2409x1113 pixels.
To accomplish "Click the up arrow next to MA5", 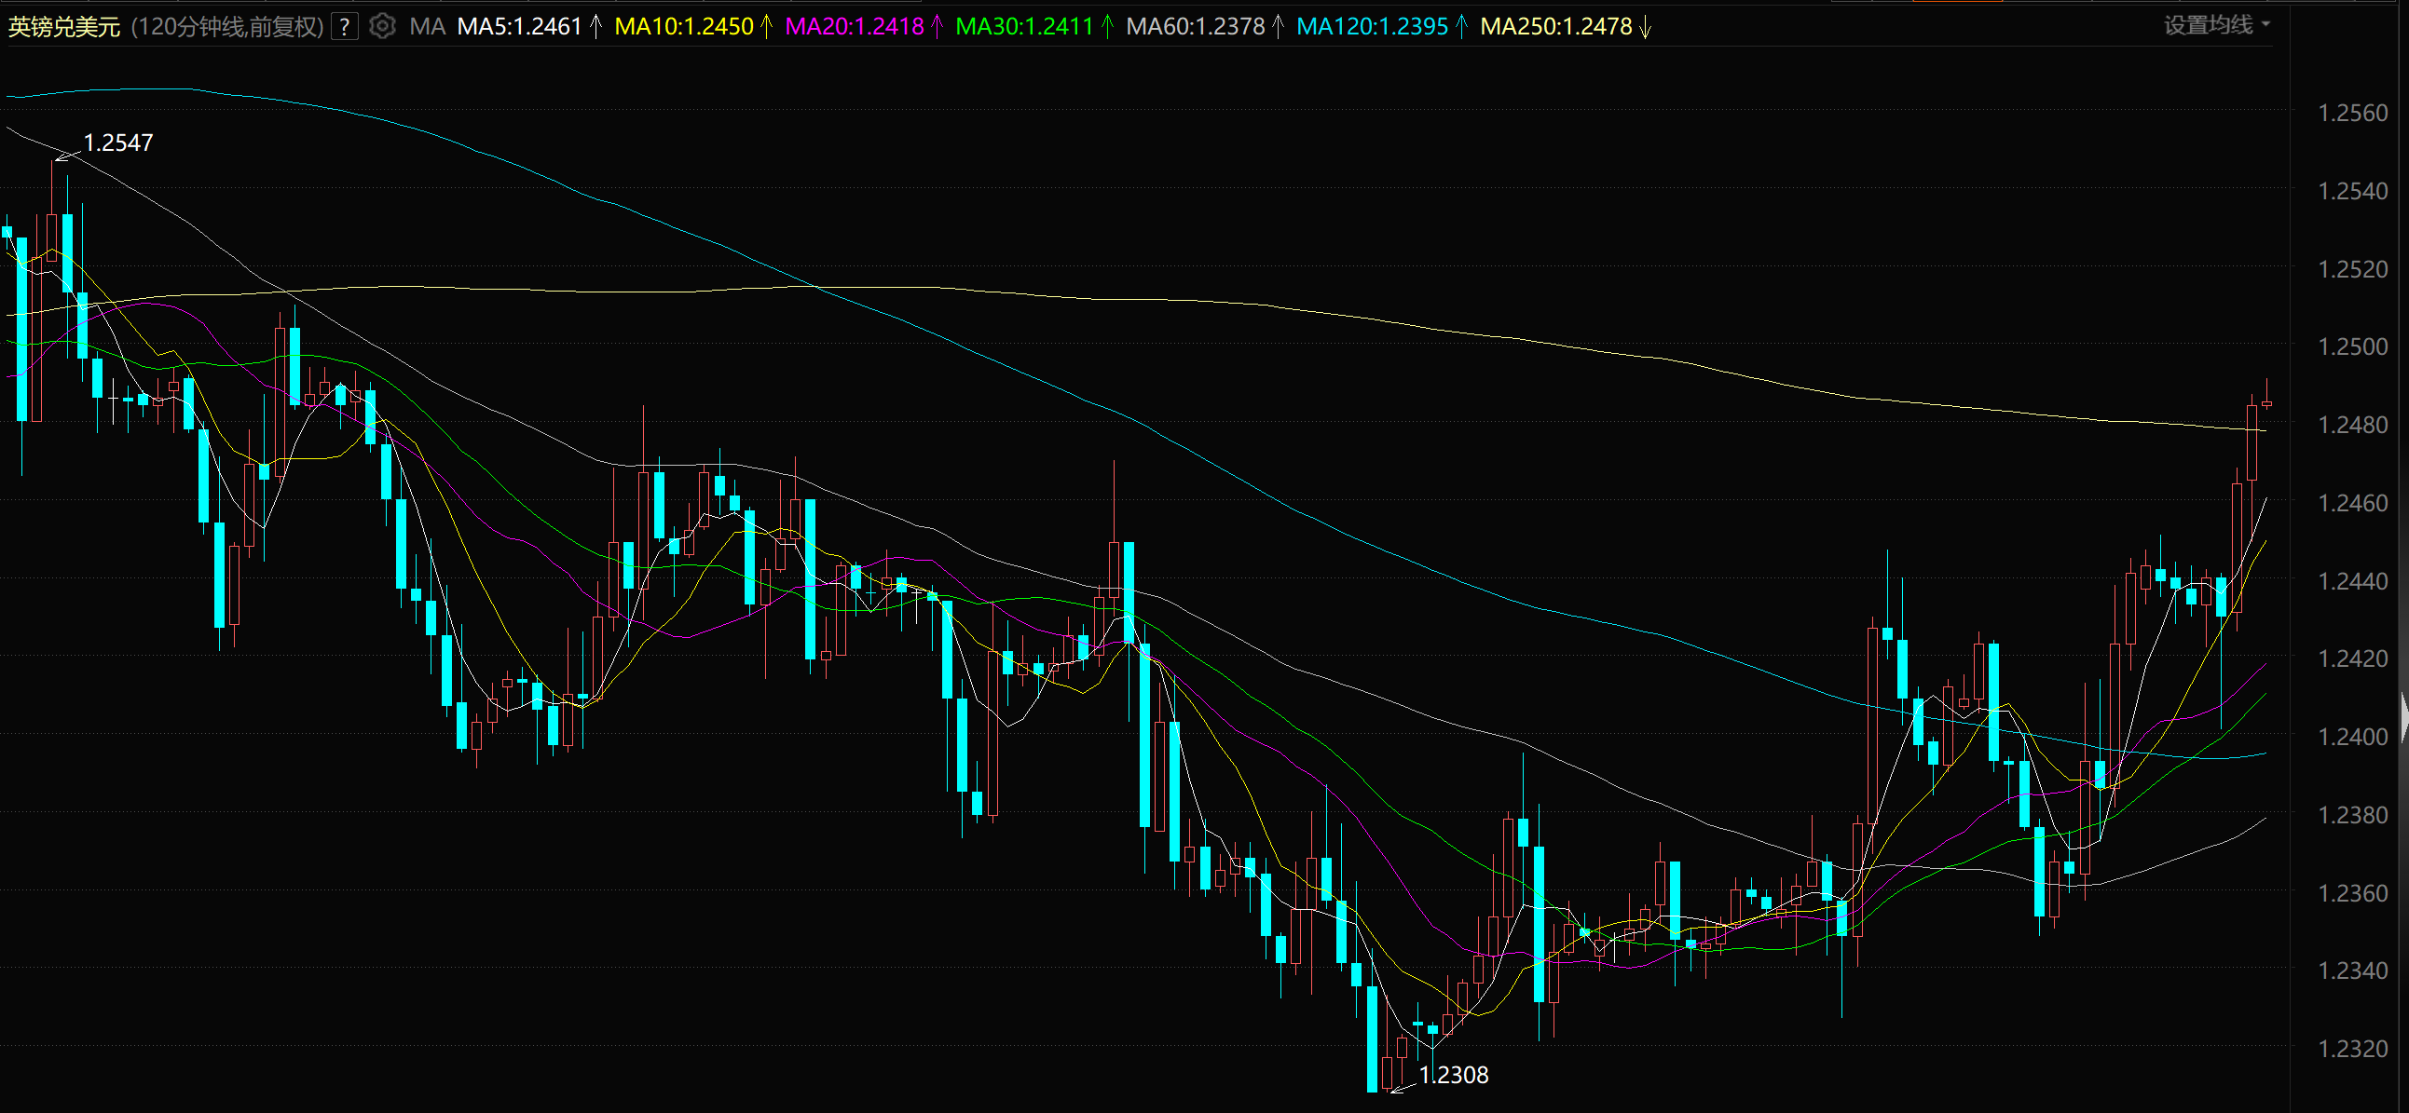I will 595,27.
